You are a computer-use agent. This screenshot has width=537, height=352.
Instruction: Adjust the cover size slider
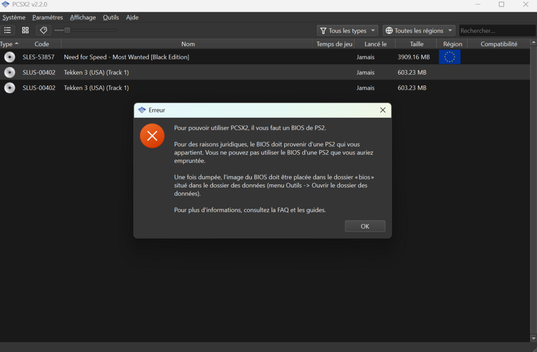click(x=67, y=31)
